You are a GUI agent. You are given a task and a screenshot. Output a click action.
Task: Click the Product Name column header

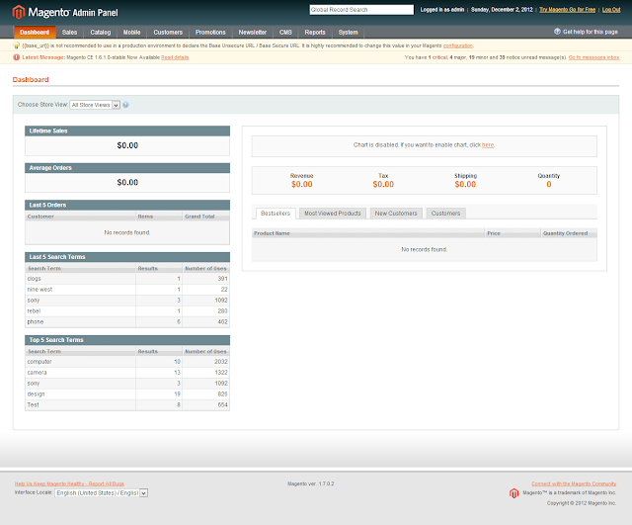point(368,233)
